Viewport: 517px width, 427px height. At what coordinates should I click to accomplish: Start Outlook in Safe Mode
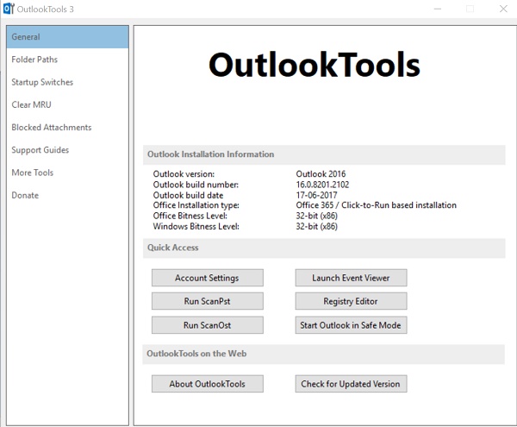point(351,325)
